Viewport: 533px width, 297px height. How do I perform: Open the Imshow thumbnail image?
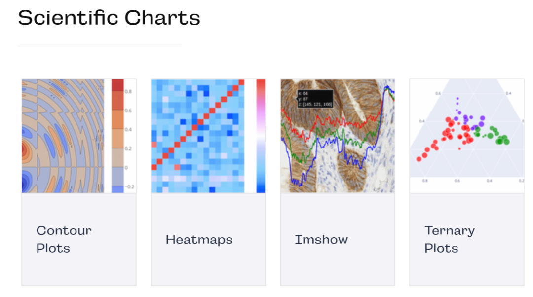[338, 136]
